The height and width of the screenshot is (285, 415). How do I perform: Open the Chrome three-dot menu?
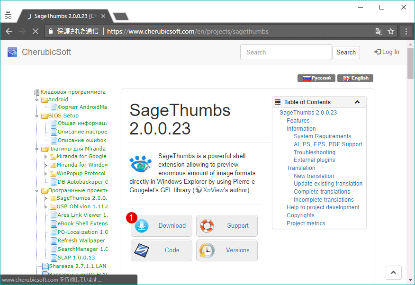point(406,31)
